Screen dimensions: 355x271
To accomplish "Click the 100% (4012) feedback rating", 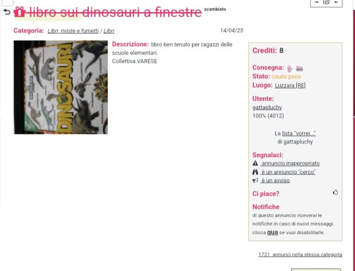I will tap(268, 116).
